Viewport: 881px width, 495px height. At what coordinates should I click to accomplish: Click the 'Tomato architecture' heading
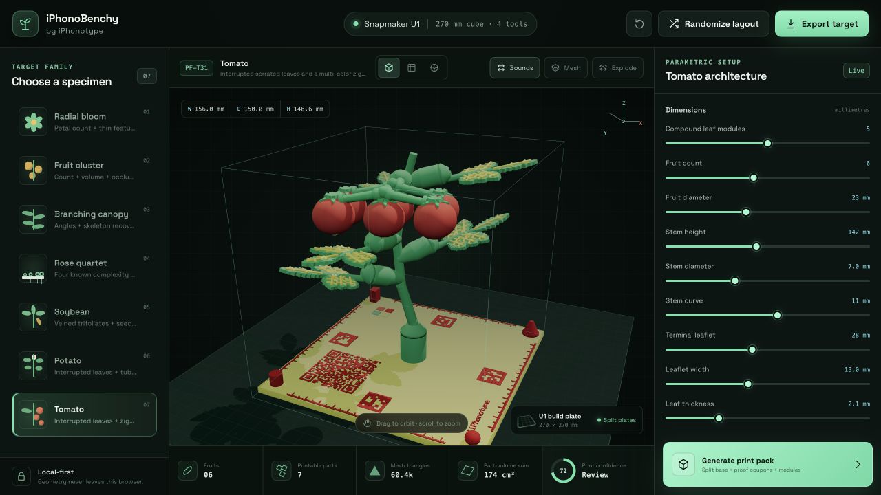[716, 76]
